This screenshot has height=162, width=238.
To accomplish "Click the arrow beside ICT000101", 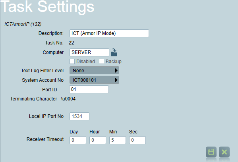I will (116, 80).
